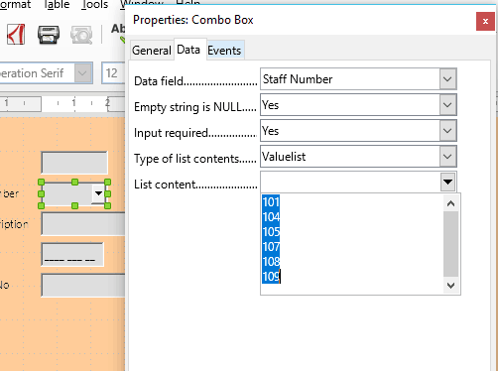Open the Tools menu
The height and width of the screenshot is (371, 498).
94,4
